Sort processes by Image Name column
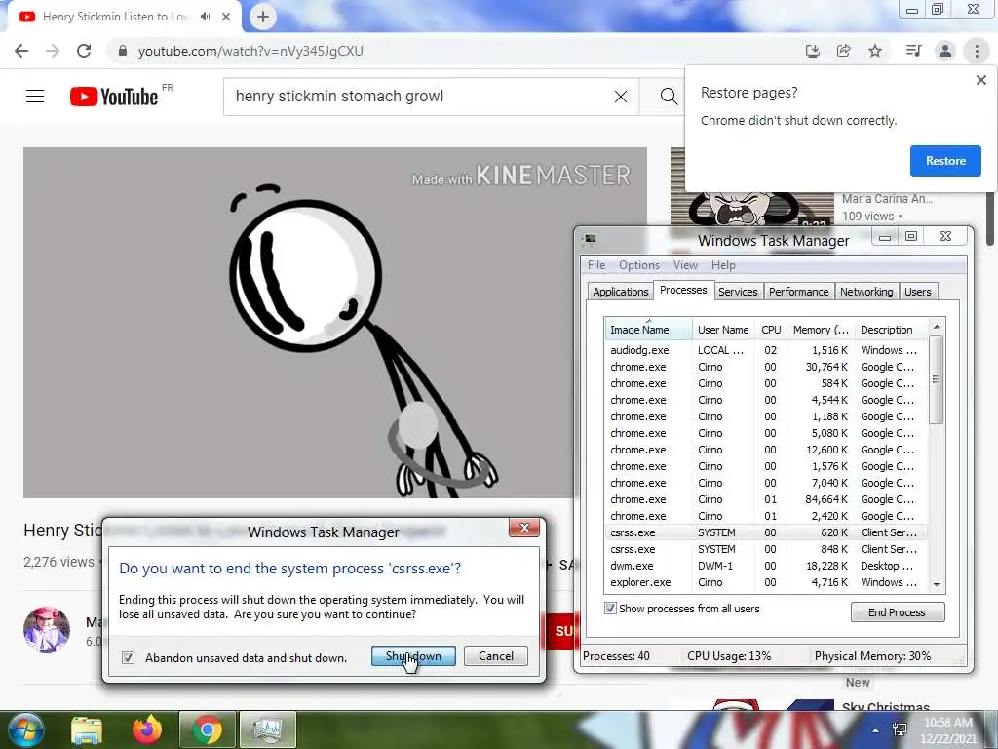 coord(647,330)
